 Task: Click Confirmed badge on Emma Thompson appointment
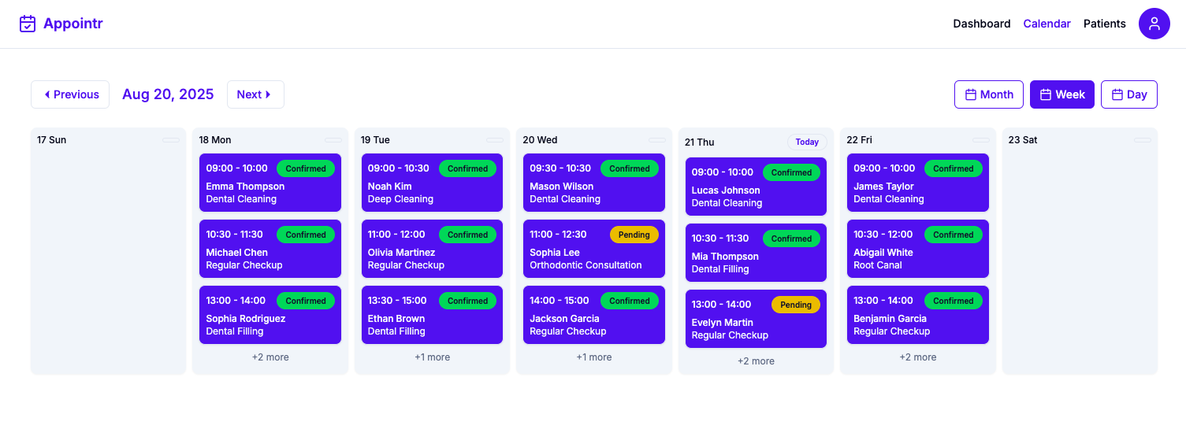(x=306, y=168)
